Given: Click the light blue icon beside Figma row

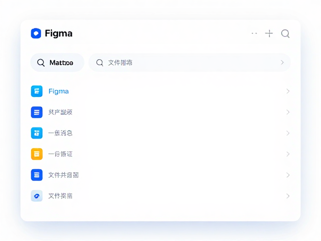Looking at the screenshot, I should pyautogui.click(x=37, y=91).
